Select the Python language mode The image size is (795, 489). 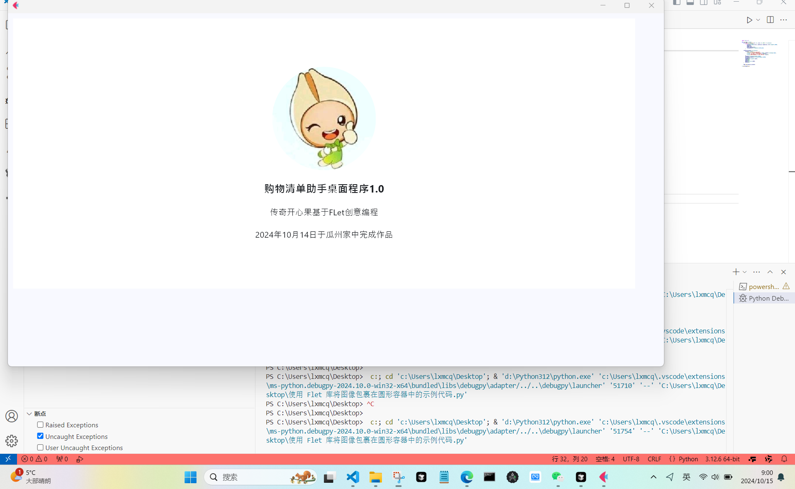click(x=688, y=459)
